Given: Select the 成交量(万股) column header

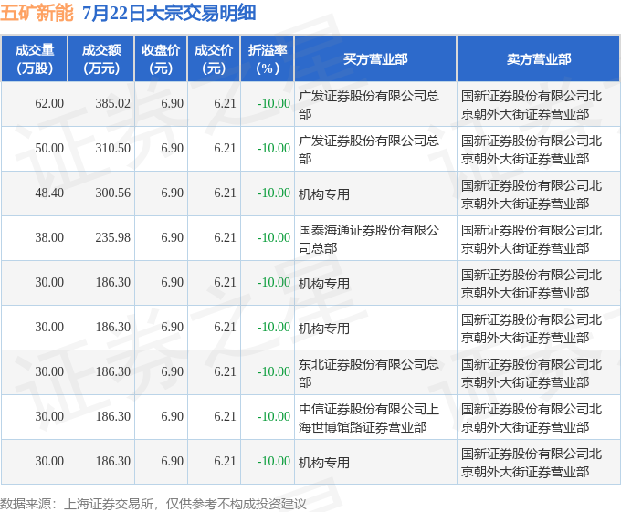Looking at the screenshot, I should pyautogui.click(x=35, y=58).
